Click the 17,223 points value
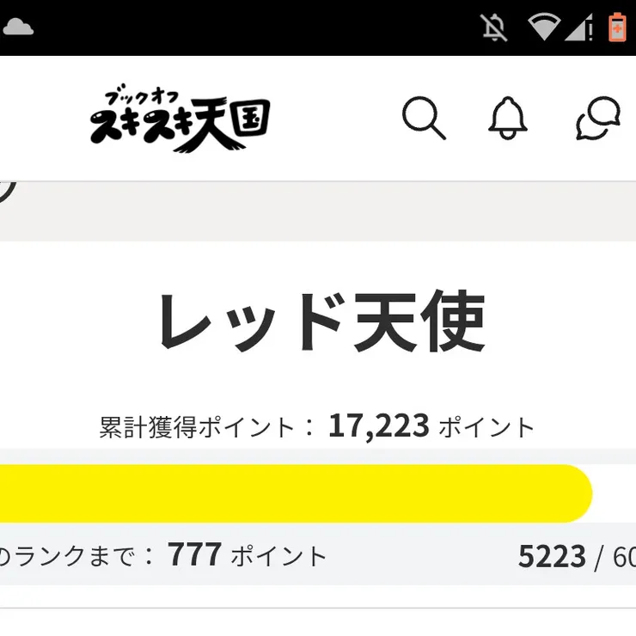This screenshot has width=636, height=636. [x=378, y=425]
